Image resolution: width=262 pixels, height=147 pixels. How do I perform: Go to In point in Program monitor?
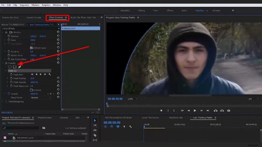182,111
